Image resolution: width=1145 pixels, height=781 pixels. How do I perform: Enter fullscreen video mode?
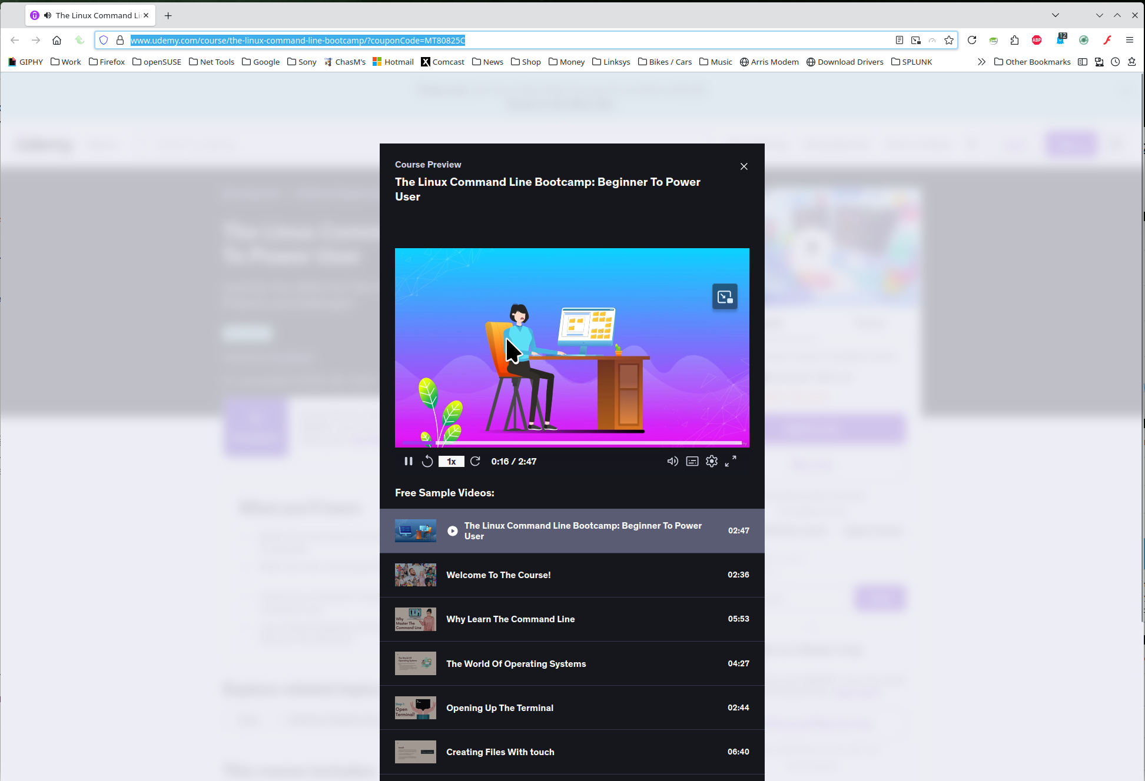click(731, 462)
